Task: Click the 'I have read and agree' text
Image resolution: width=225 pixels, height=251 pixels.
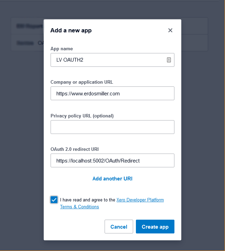Action: (88, 200)
